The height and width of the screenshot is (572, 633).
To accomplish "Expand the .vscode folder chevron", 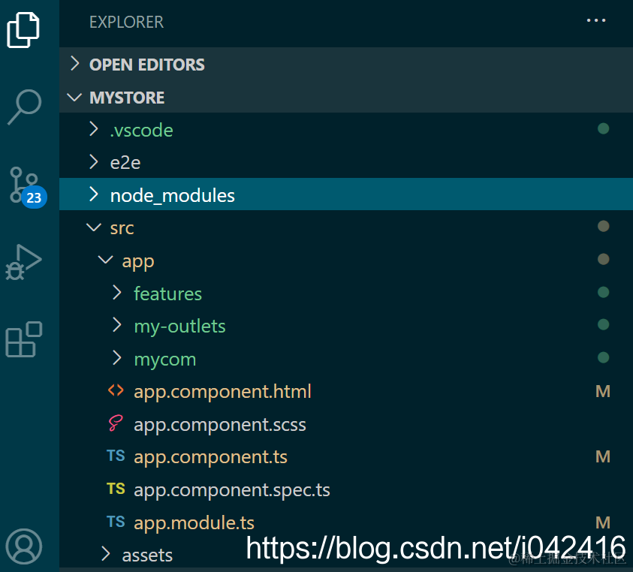I will pyautogui.click(x=94, y=129).
